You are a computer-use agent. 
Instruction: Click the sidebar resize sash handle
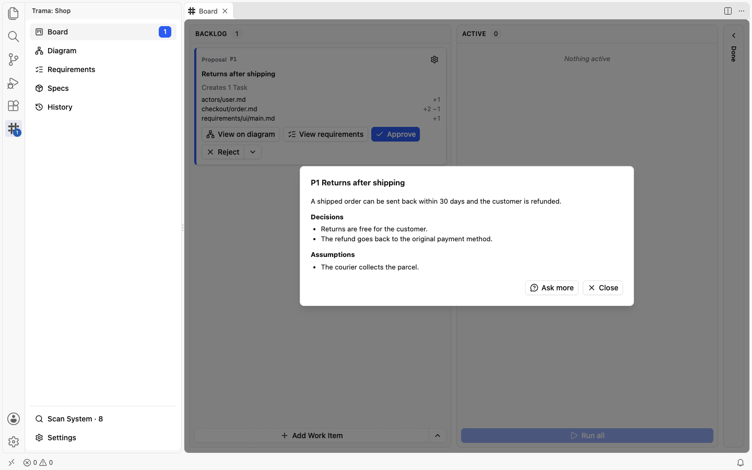click(183, 228)
